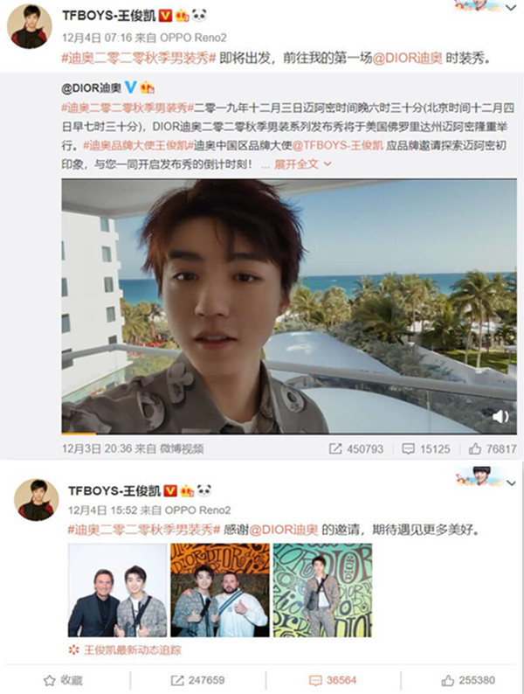Open hashtag #迪奥二零二零秋季男装秀# in top post
Image resolution: width=524 pixels, height=694 pixels.
(x=138, y=59)
